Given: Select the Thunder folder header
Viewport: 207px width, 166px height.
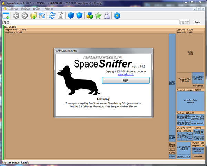Looking at the screenshot, I should point(198,143).
